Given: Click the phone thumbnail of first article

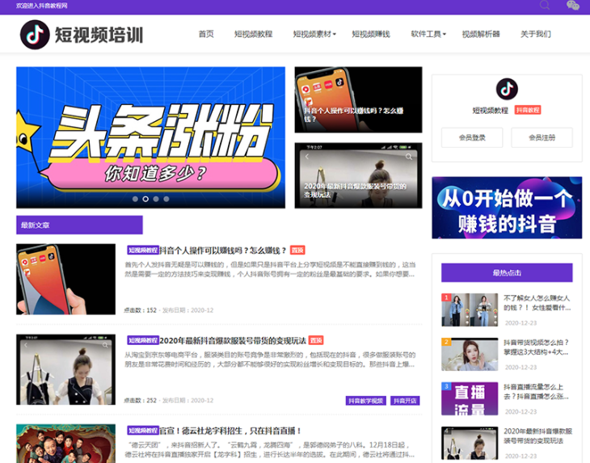Looking at the screenshot, I should 65,279.
